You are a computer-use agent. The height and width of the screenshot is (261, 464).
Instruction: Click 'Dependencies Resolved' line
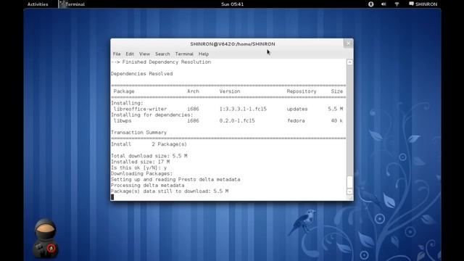pos(142,74)
